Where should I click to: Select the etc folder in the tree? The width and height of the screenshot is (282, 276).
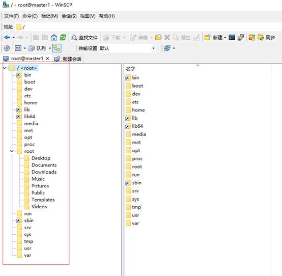click(x=27, y=96)
